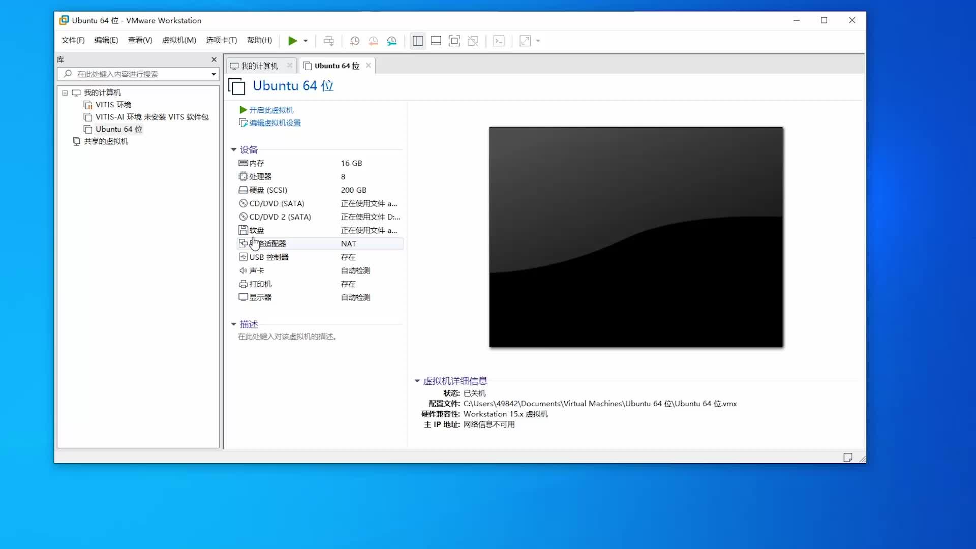Select the 软盘 device row

pyautogui.click(x=320, y=230)
